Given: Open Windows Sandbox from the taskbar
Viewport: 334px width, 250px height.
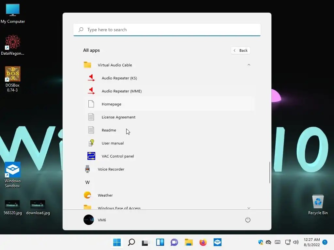Looking at the screenshot, I should (218, 242).
